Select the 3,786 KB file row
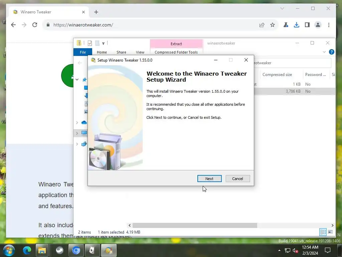The width and height of the screenshot is (342, 257). [295, 91]
